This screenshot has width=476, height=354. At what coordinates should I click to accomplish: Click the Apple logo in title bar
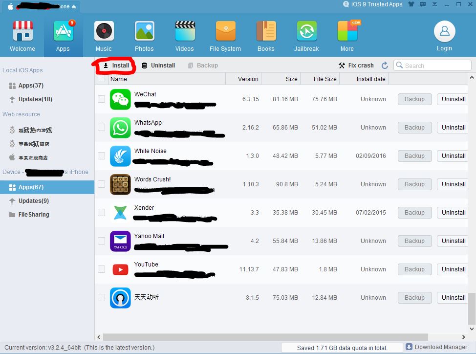point(10,6)
